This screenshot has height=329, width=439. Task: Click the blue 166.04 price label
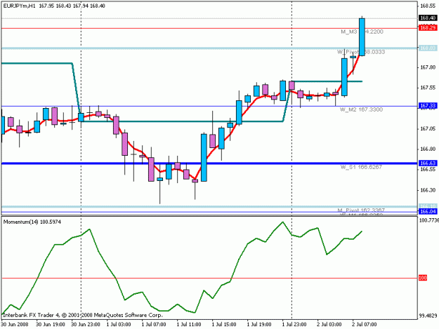click(x=428, y=212)
